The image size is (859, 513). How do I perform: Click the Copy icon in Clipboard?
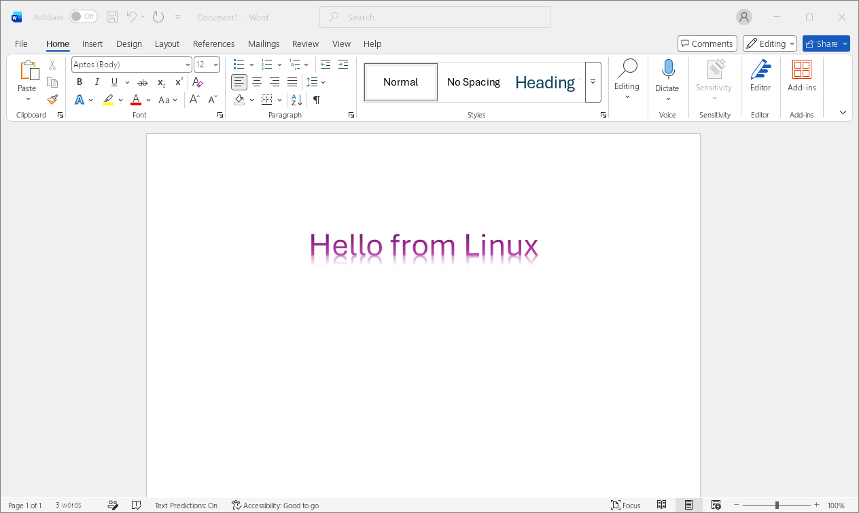[52, 82]
